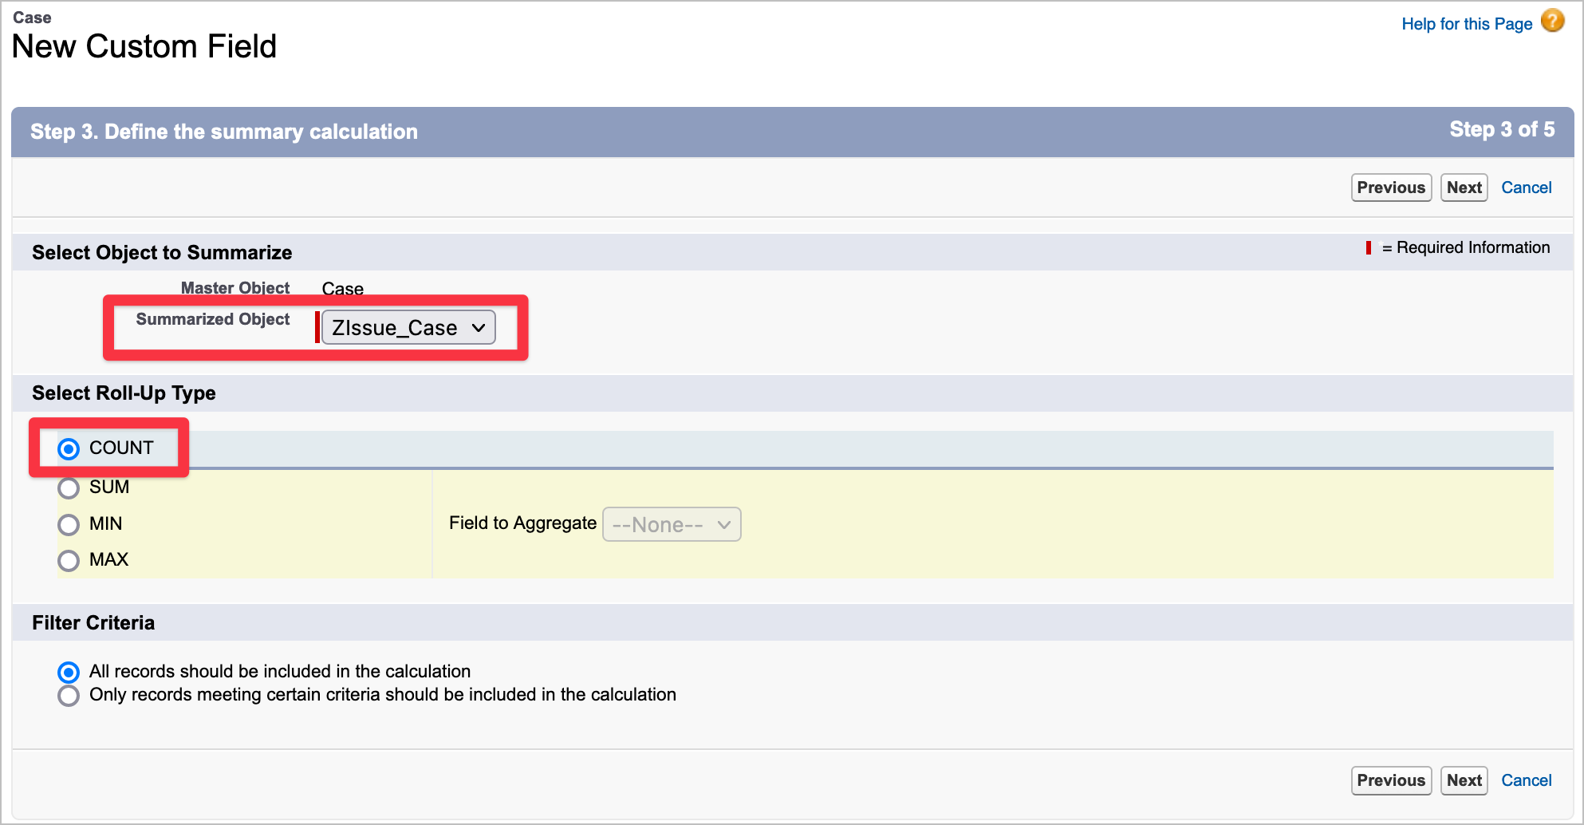The height and width of the screenshot is (825, 1584).
Task: Select the MIN roll-up option
Action: (69, 524)
